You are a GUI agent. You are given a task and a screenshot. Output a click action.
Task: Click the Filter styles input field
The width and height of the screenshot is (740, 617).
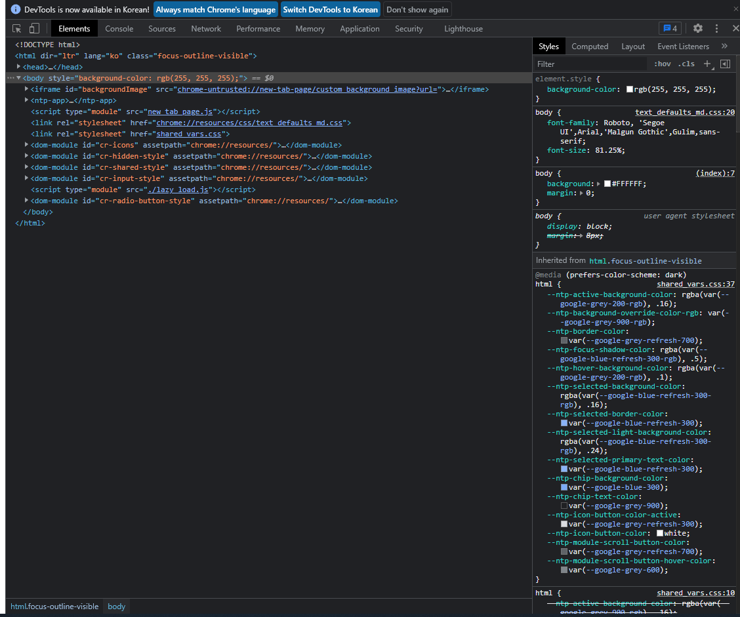click(591, 64)
